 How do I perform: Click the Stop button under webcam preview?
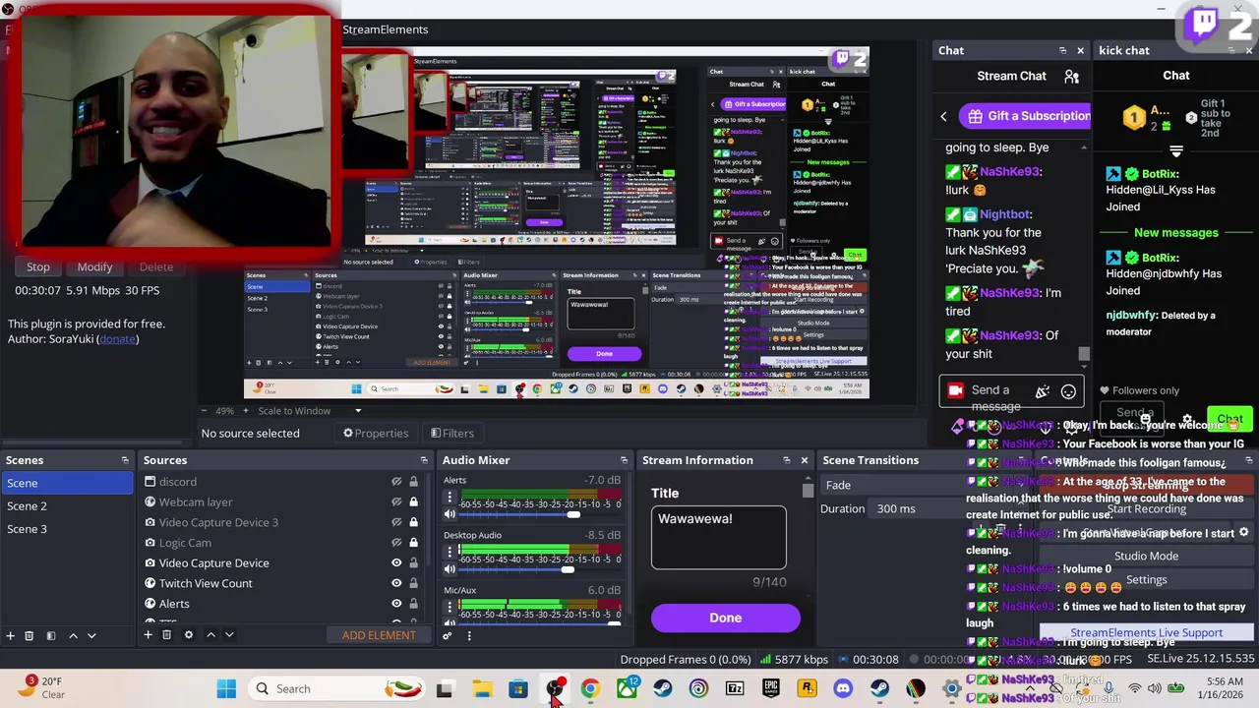pos(38,266)
